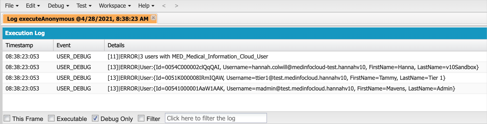Expand the Edit menu
Screen dimensions: 487x124
(33, 6)
